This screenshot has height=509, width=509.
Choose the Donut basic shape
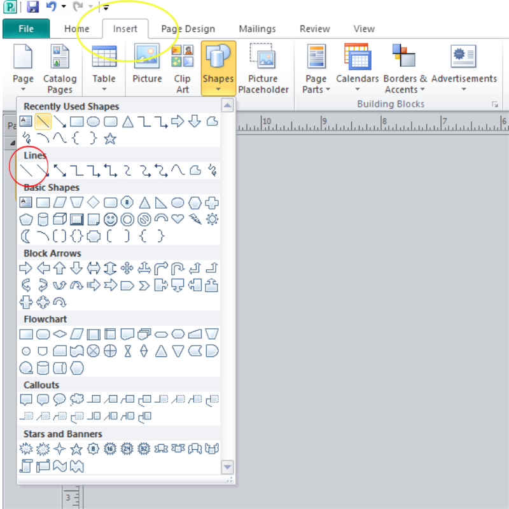[x=127, y=220]
